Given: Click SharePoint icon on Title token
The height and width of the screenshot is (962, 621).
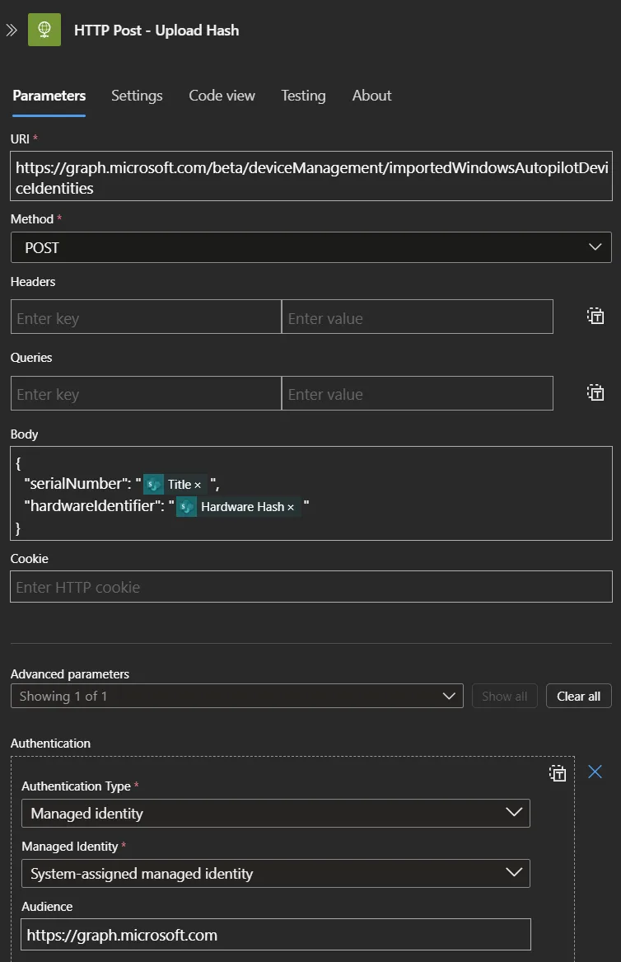Looking at the screenshot, I should coord(153,485).
